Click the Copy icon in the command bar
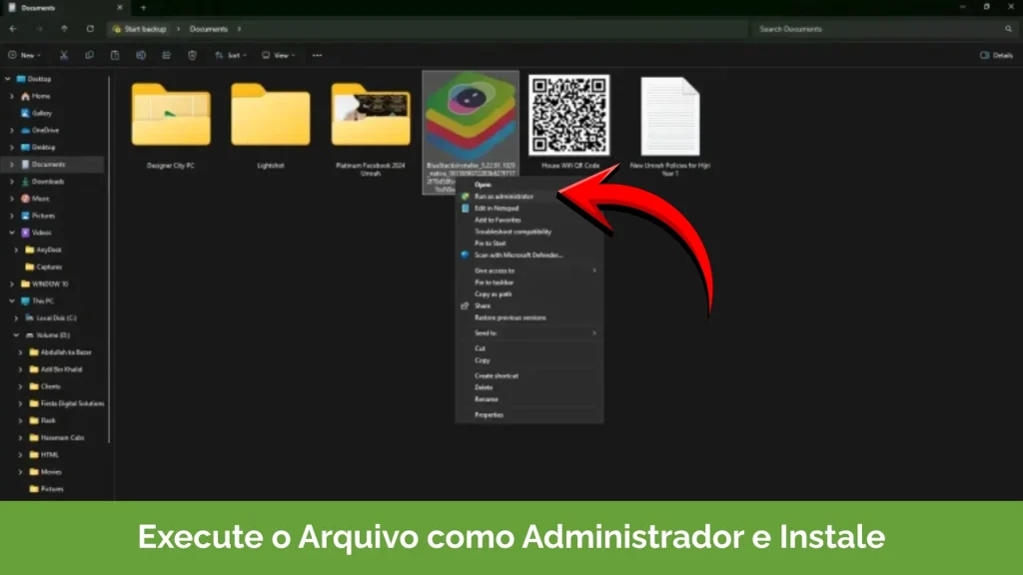Image resolution: width=1023 pixels, height=575 pixels. pos(90,55)
